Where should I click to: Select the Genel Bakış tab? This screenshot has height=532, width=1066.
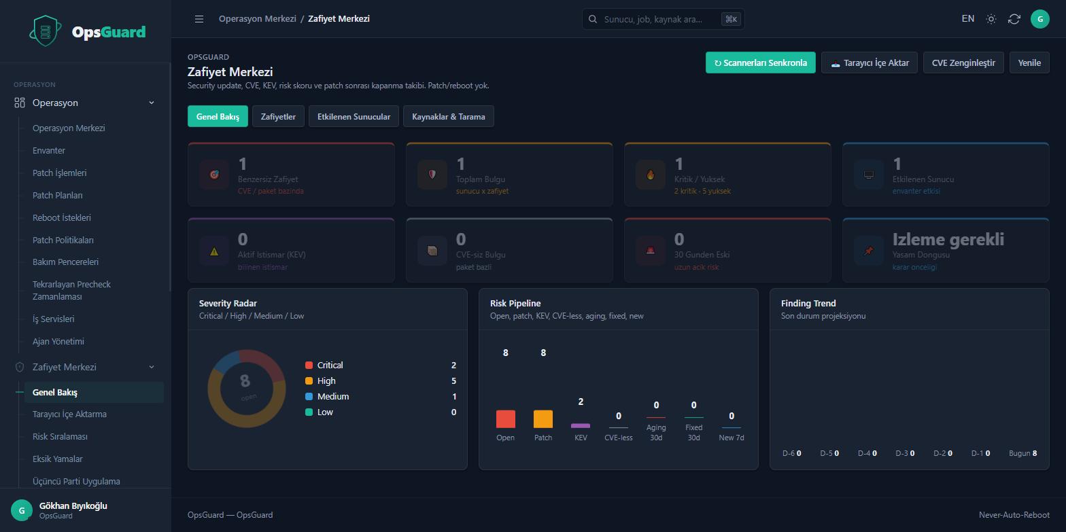click(218, 116)
